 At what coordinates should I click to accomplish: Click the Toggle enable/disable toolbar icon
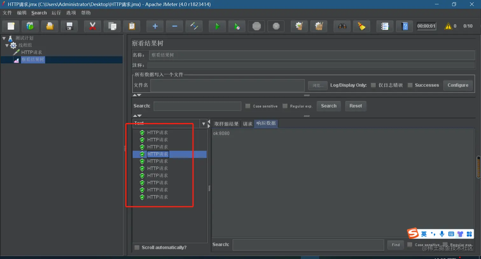point(194,26)
